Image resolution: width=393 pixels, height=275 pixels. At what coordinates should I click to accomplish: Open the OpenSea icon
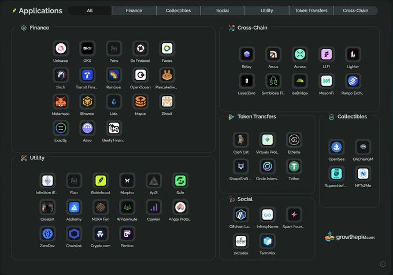pos(336,147)
